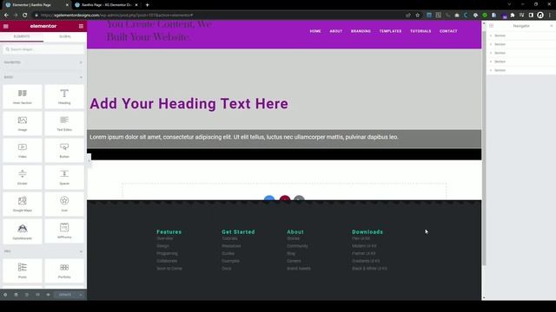Click the TUTORIALS nav link
Image resolution: width=556 pixels, height=312 pixels.
tap(420, 31)
